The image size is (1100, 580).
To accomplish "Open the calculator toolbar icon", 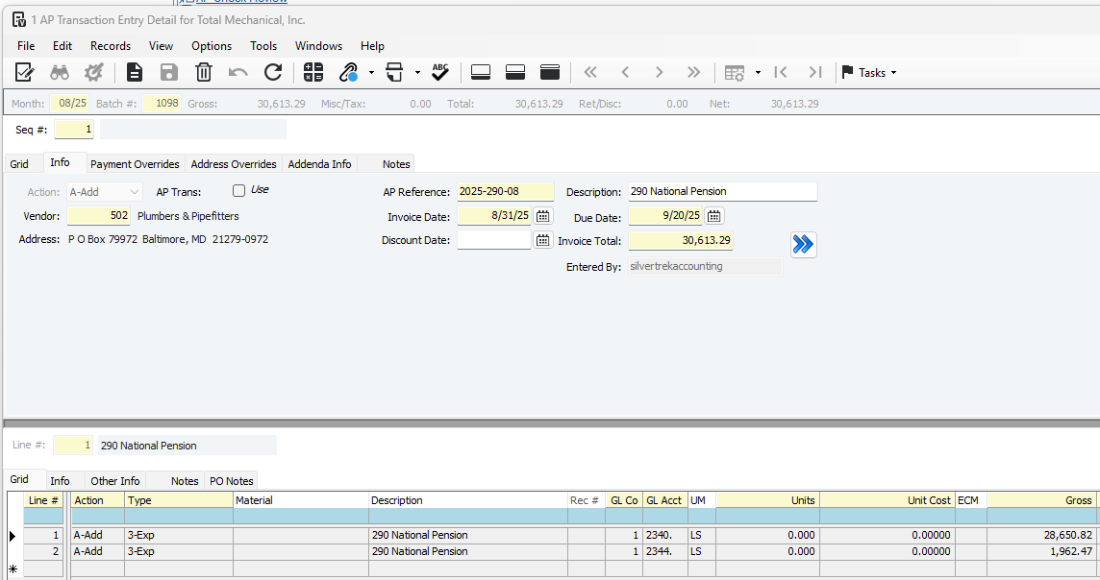I will point(313,72).
